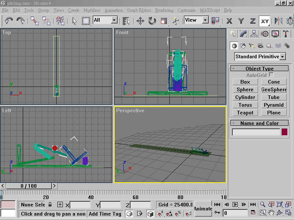
Task: Collapse the Name and Color rollout
Action: [259, 123]
